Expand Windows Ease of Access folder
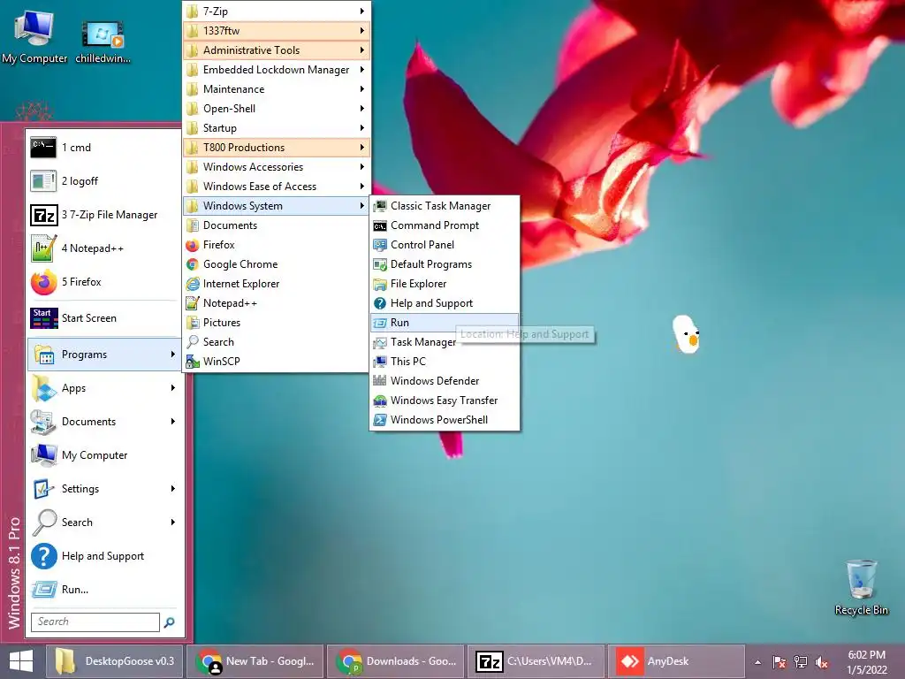Viewport: 905px width, 679px height. (277, 187)
